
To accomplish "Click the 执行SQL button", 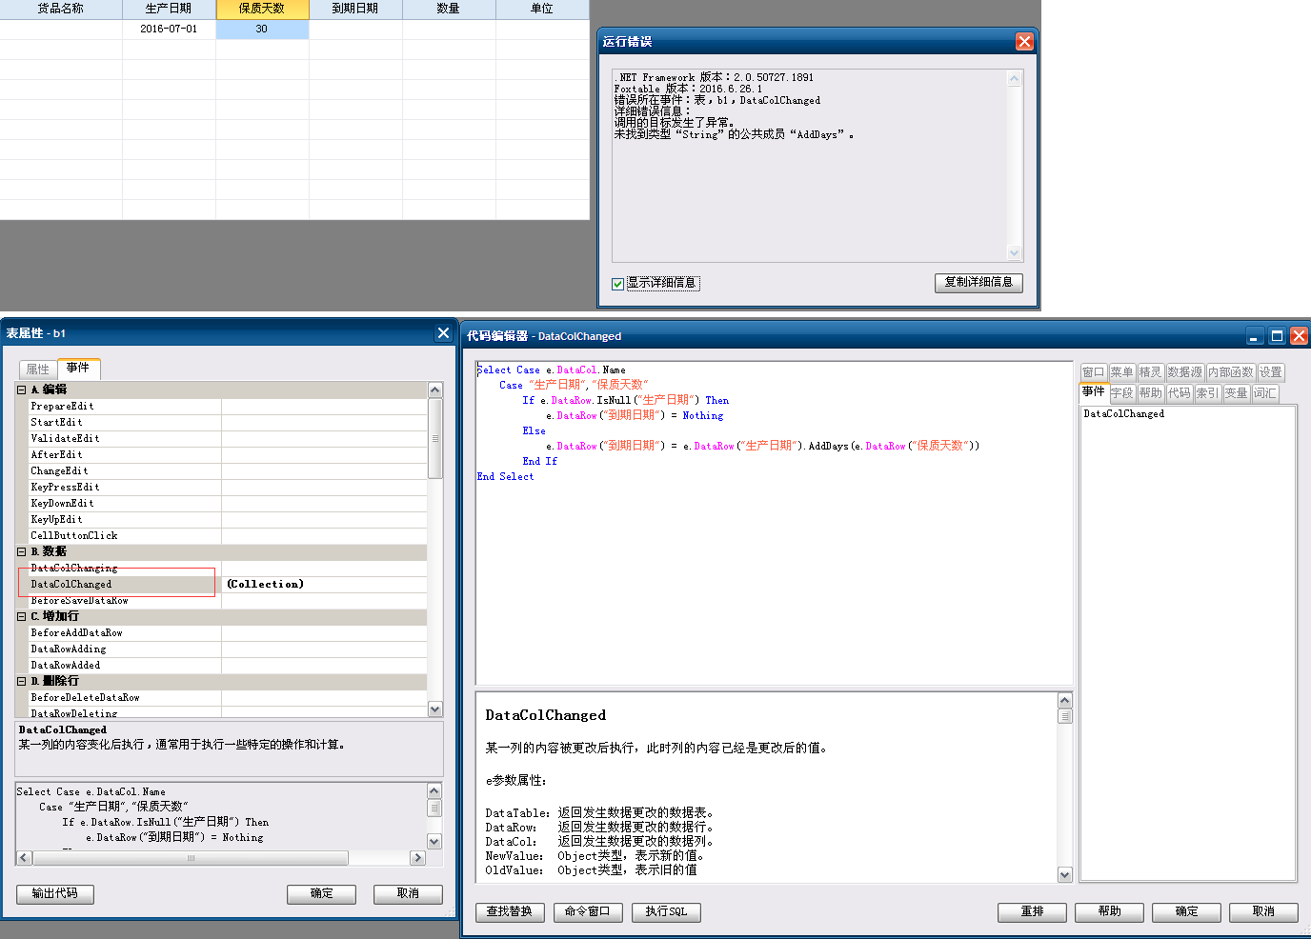I will pos(666,912).
